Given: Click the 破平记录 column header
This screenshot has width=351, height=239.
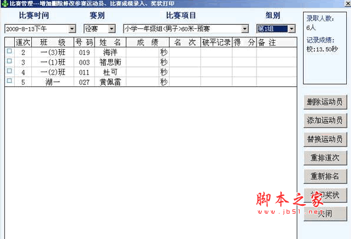Looking at the screenshot, I should point(216,42).
